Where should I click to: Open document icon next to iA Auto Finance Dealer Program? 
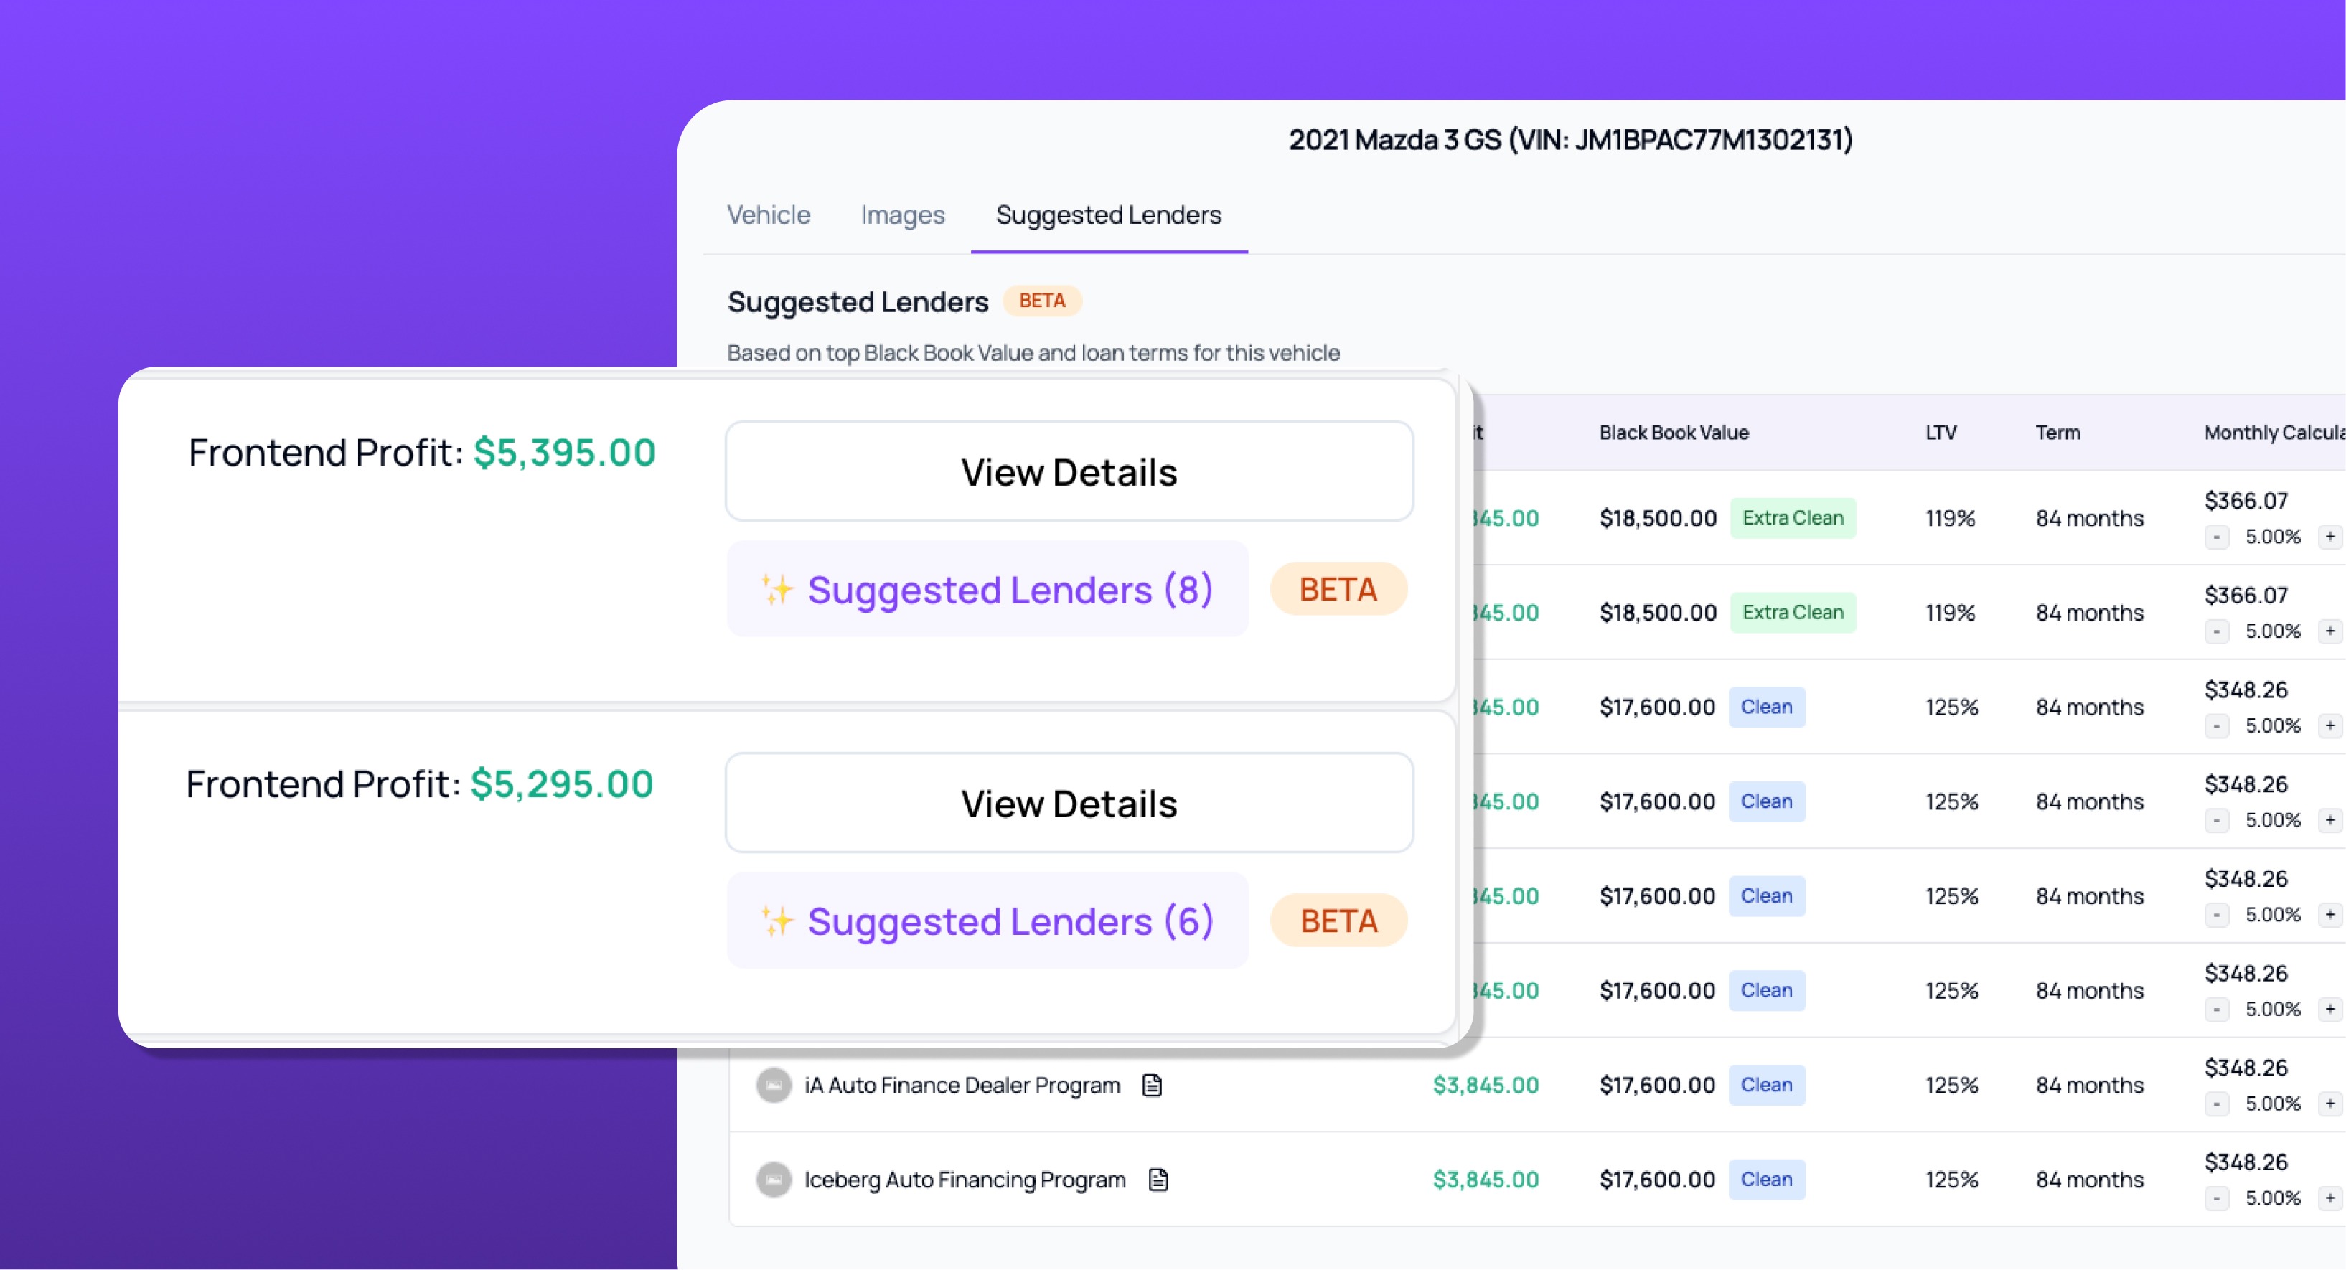1152,1085
